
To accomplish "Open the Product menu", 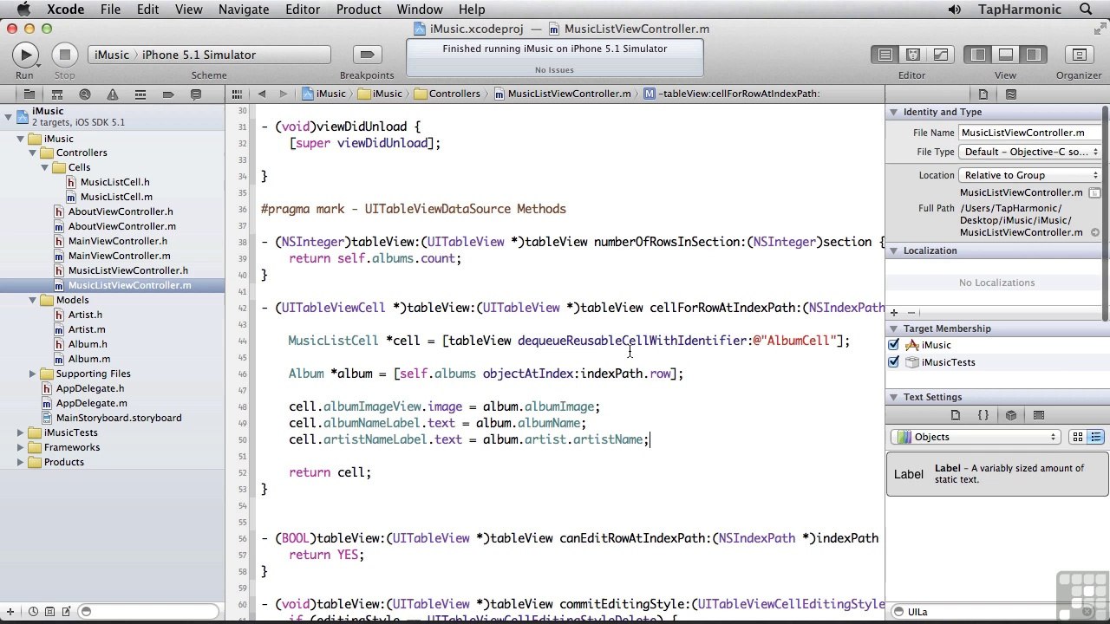I will click(x=358, y=10).
